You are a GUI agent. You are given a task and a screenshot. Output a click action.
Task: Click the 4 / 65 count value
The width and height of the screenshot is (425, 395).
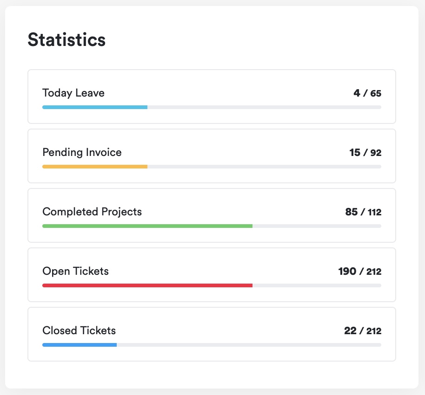[x=367, y=93]
